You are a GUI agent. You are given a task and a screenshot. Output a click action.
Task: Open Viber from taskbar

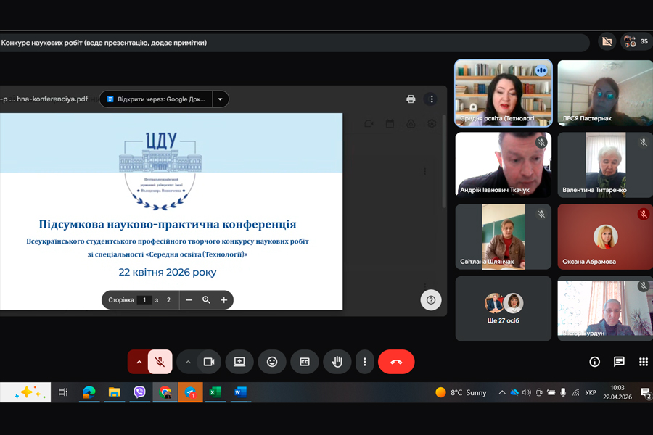pos(139,392)
